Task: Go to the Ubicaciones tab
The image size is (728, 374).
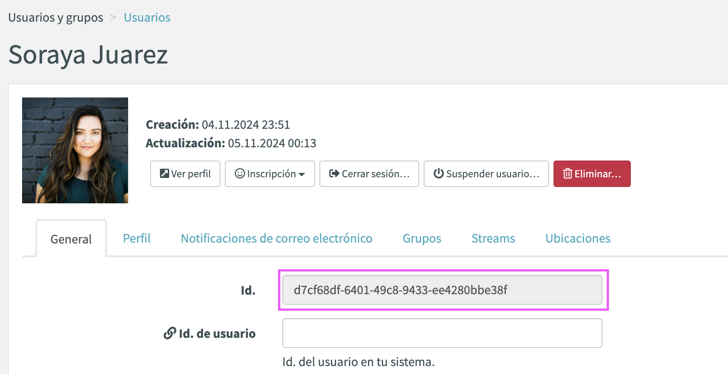Action: 578,239
